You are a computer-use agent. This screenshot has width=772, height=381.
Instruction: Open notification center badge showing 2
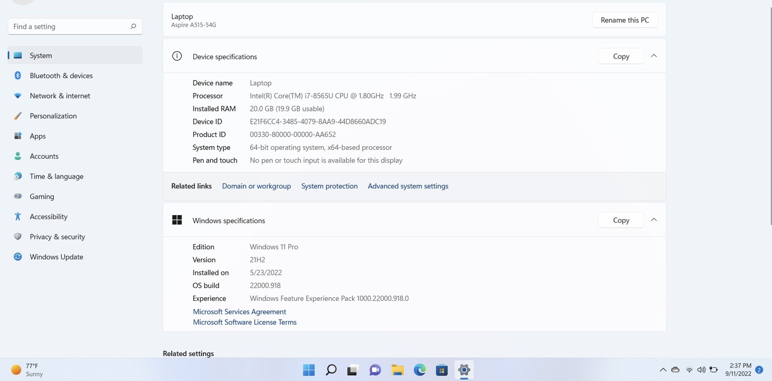(x=759, y=370)
